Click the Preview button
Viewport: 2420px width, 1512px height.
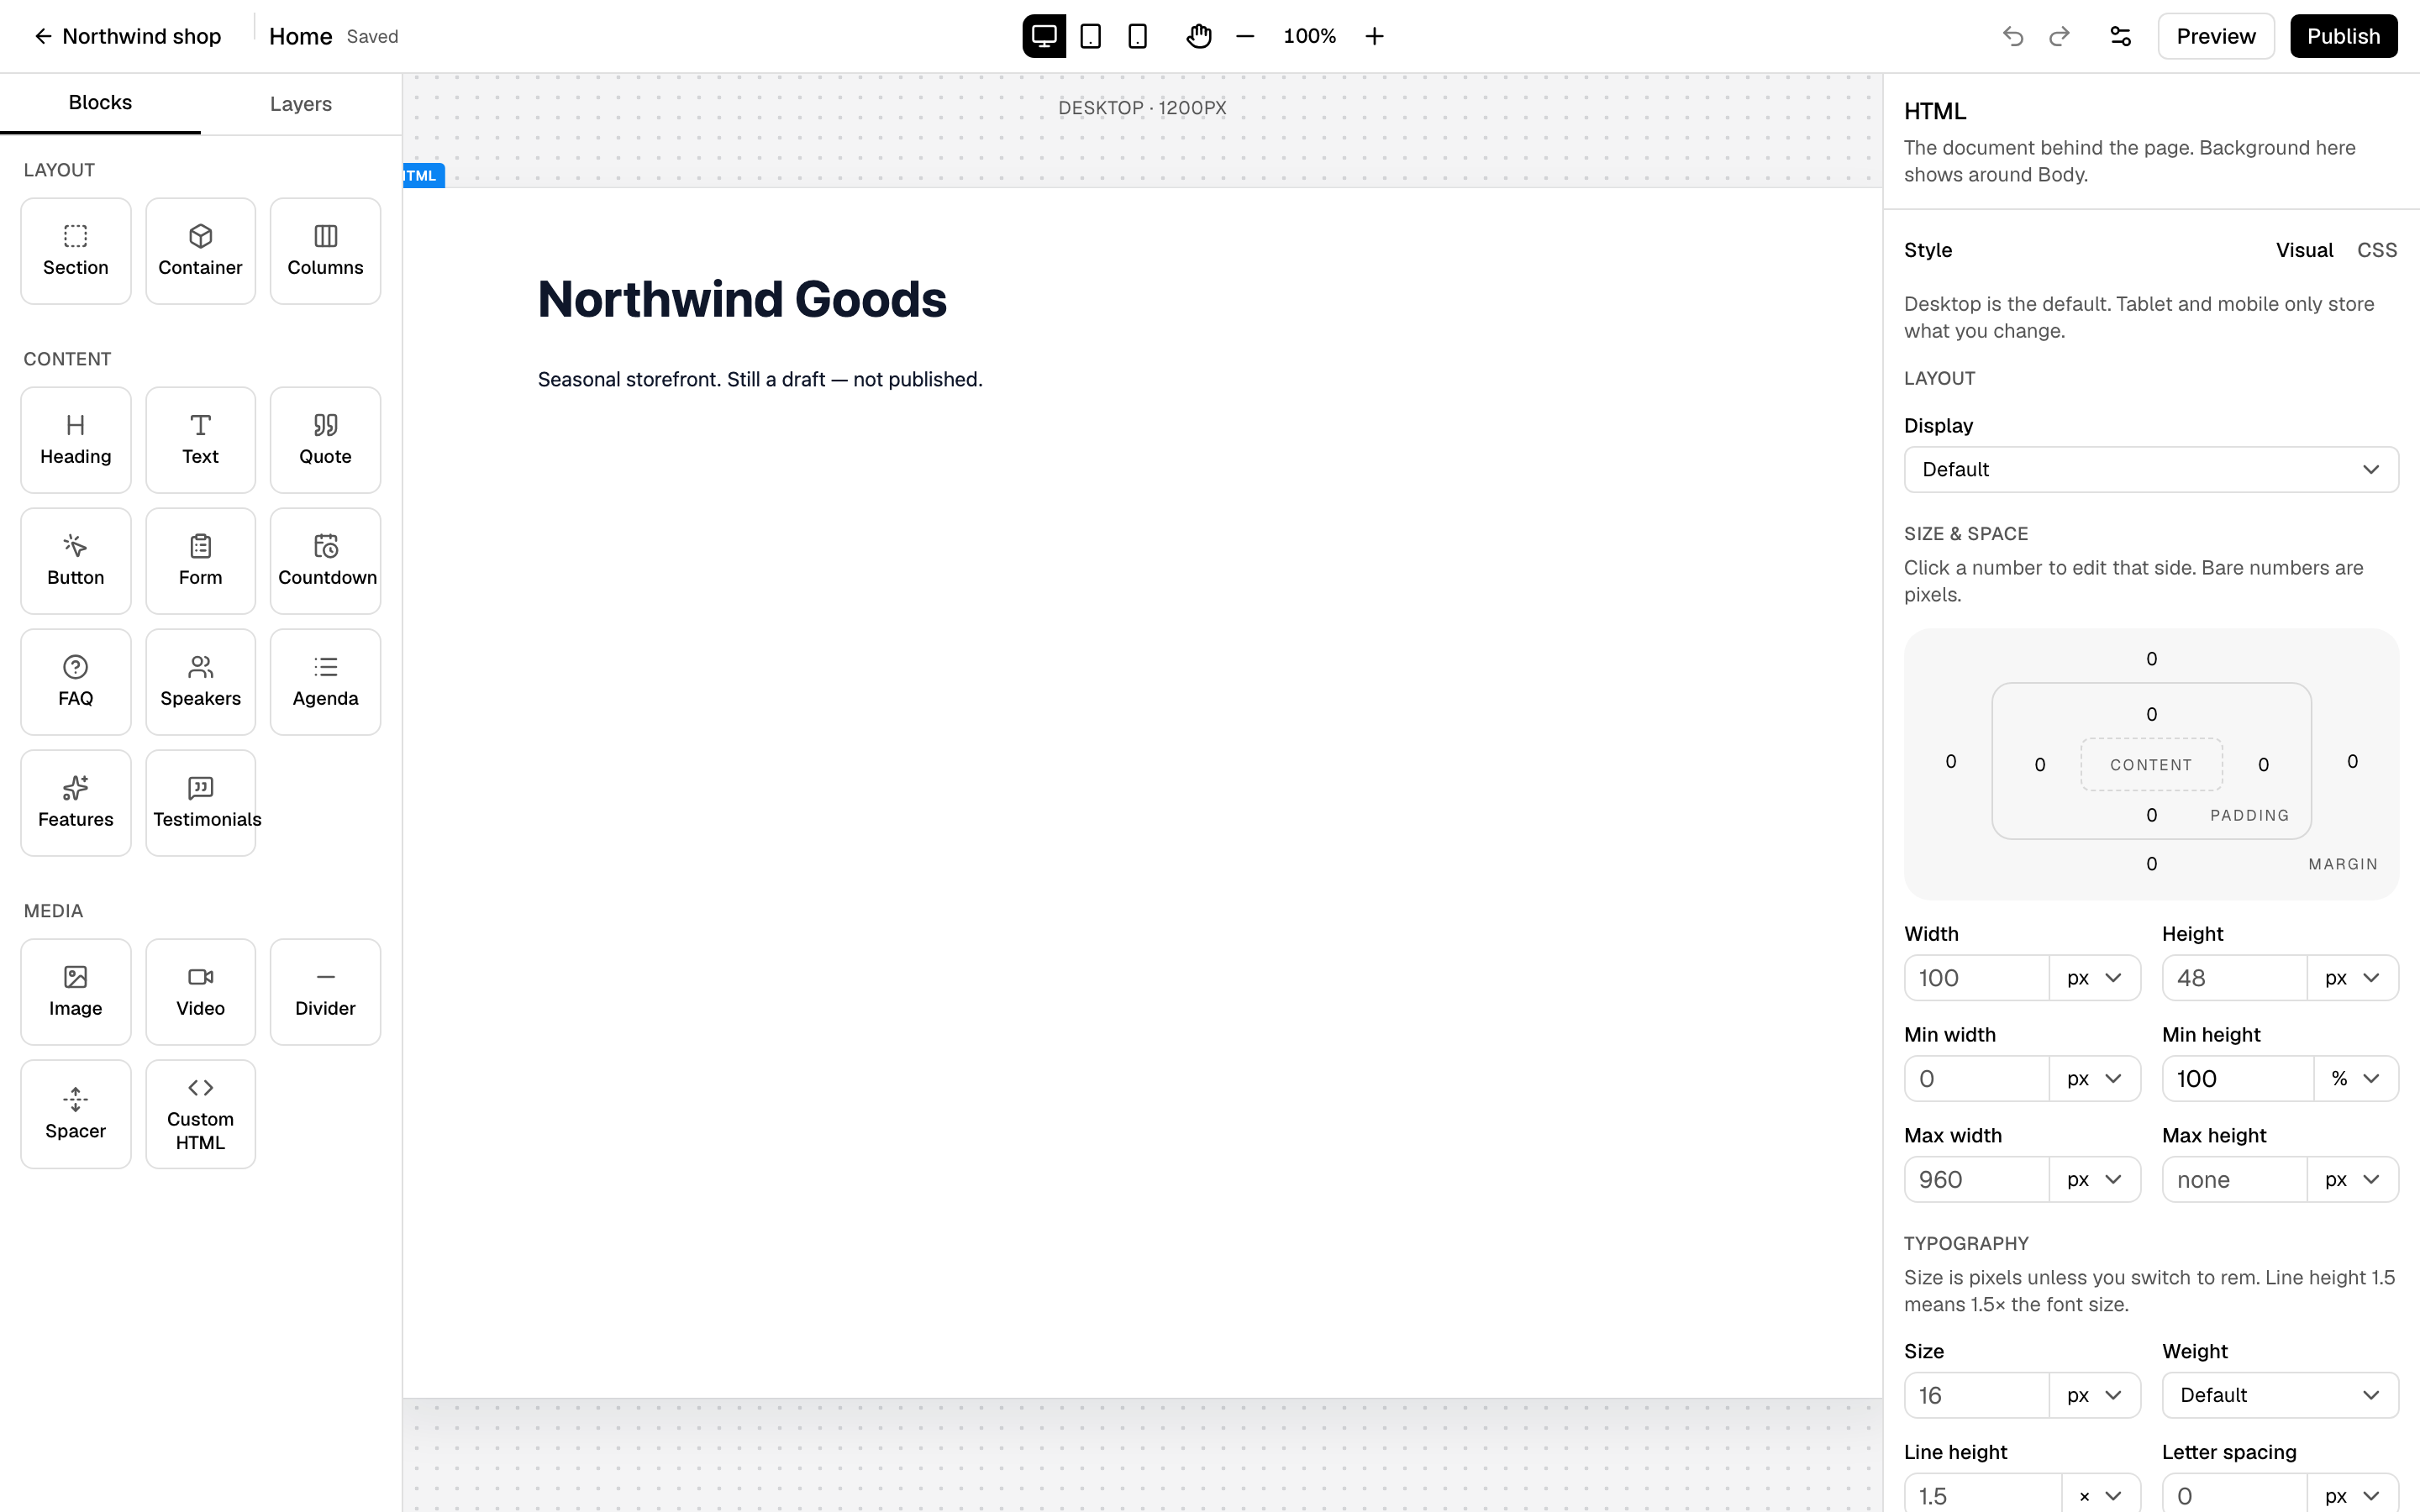click(2216, 36)
